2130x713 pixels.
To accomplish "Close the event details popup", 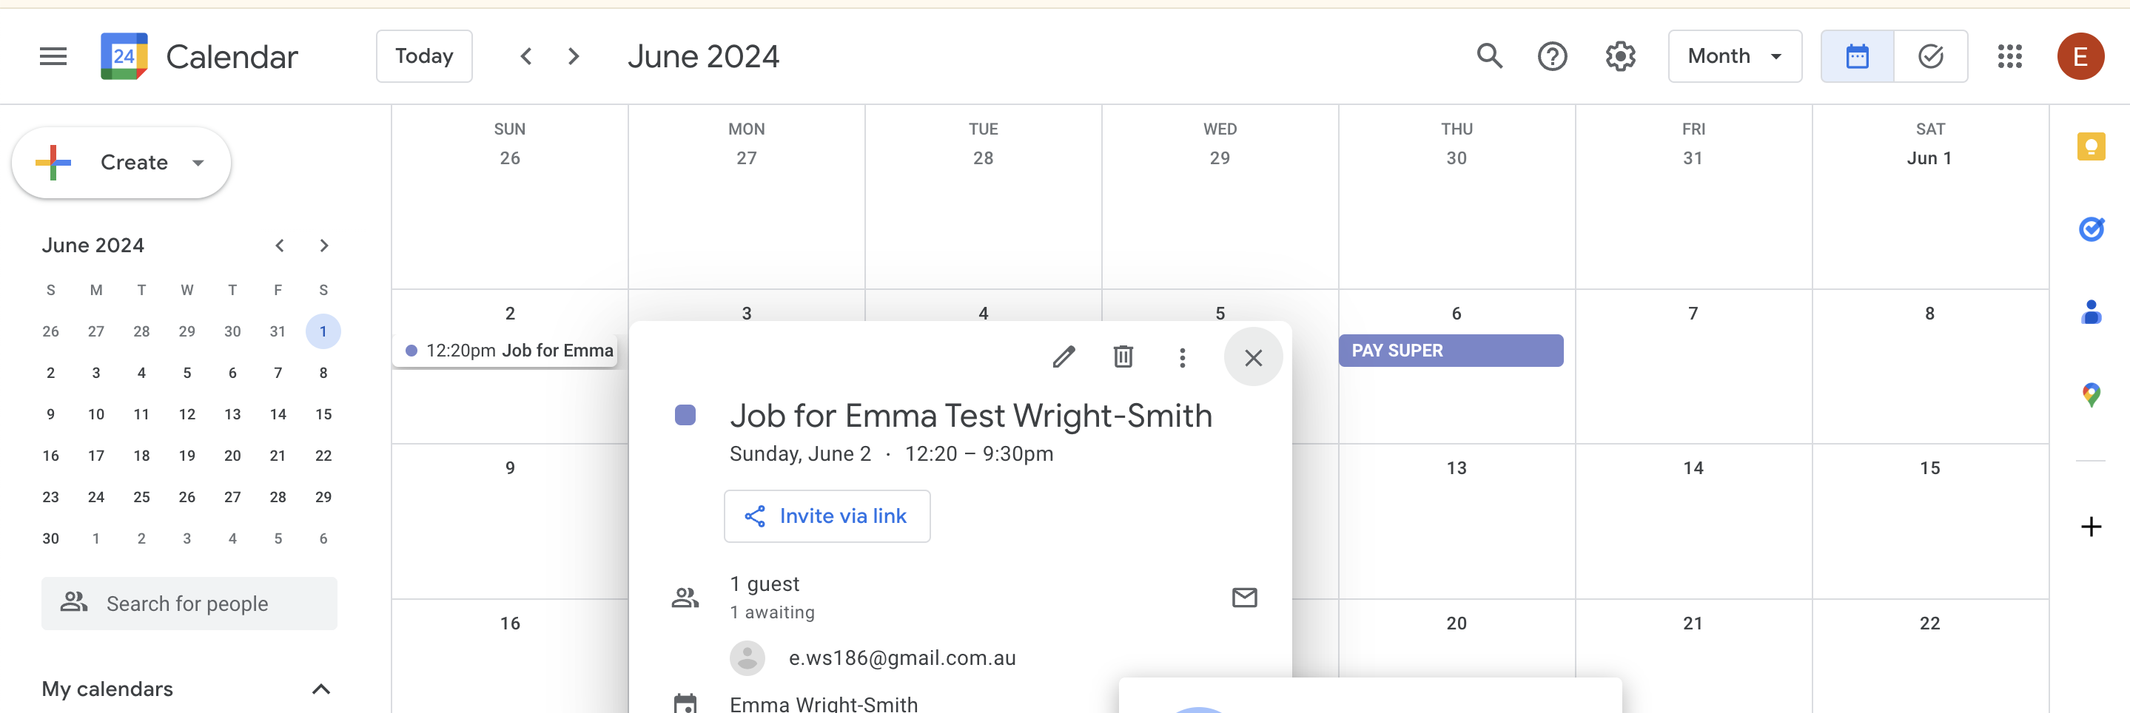I will click(1253, 357).
